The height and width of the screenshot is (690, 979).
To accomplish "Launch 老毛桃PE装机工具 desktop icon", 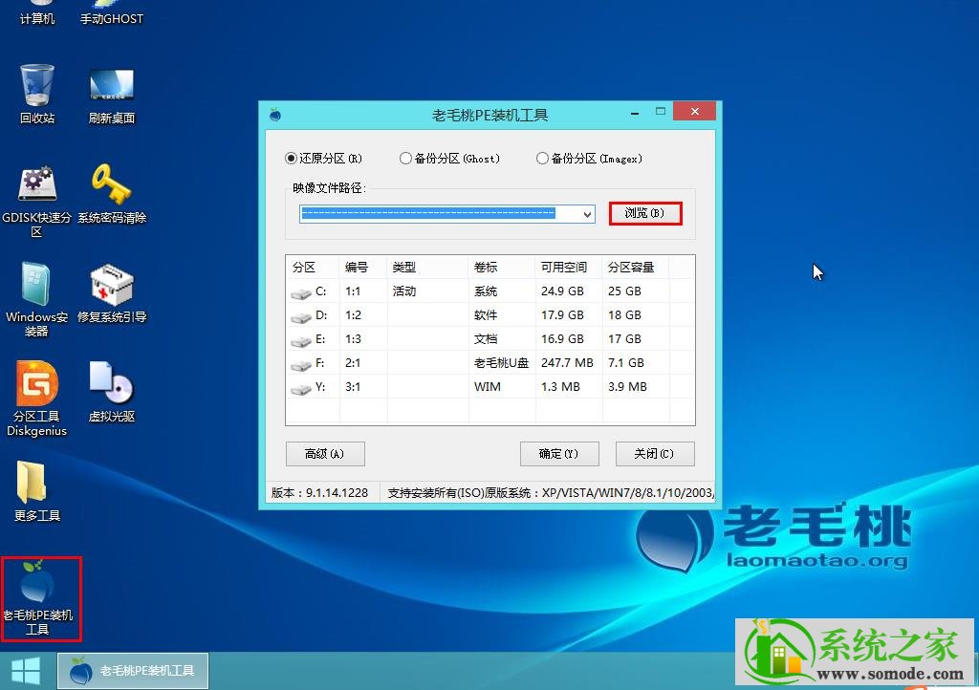I will click(38, 597).
